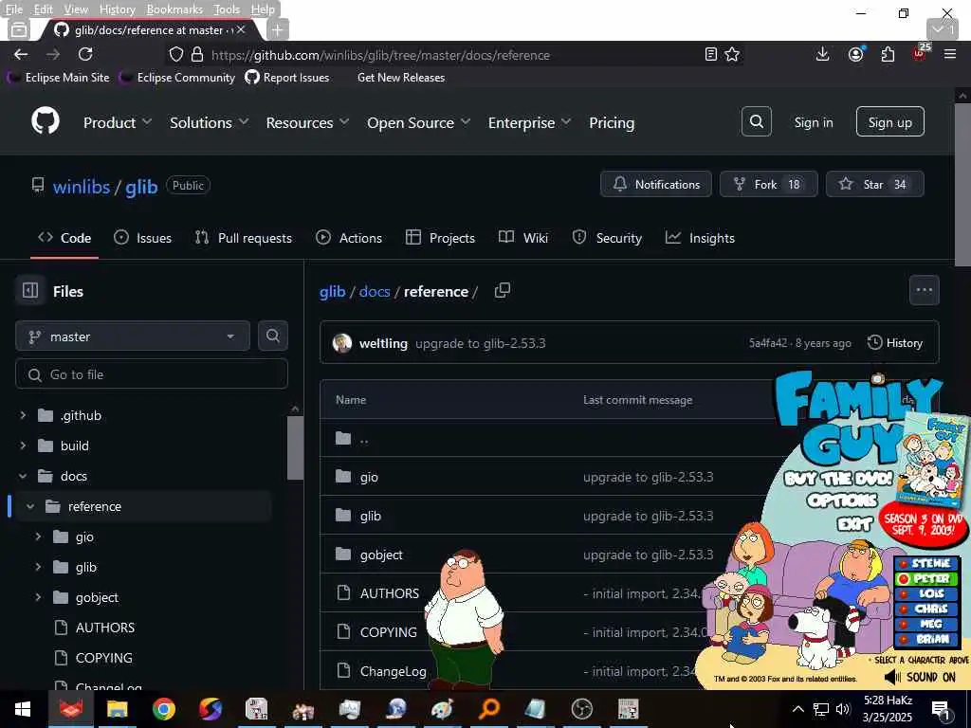Open the three-dot more options button
The width and height of the screenshot is (971, 728).
(924, 290)
